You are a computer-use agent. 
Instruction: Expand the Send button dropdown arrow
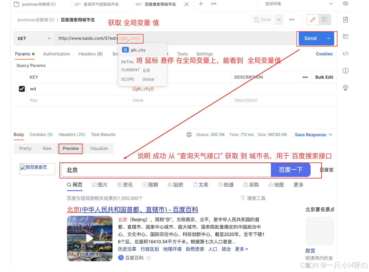328,38
